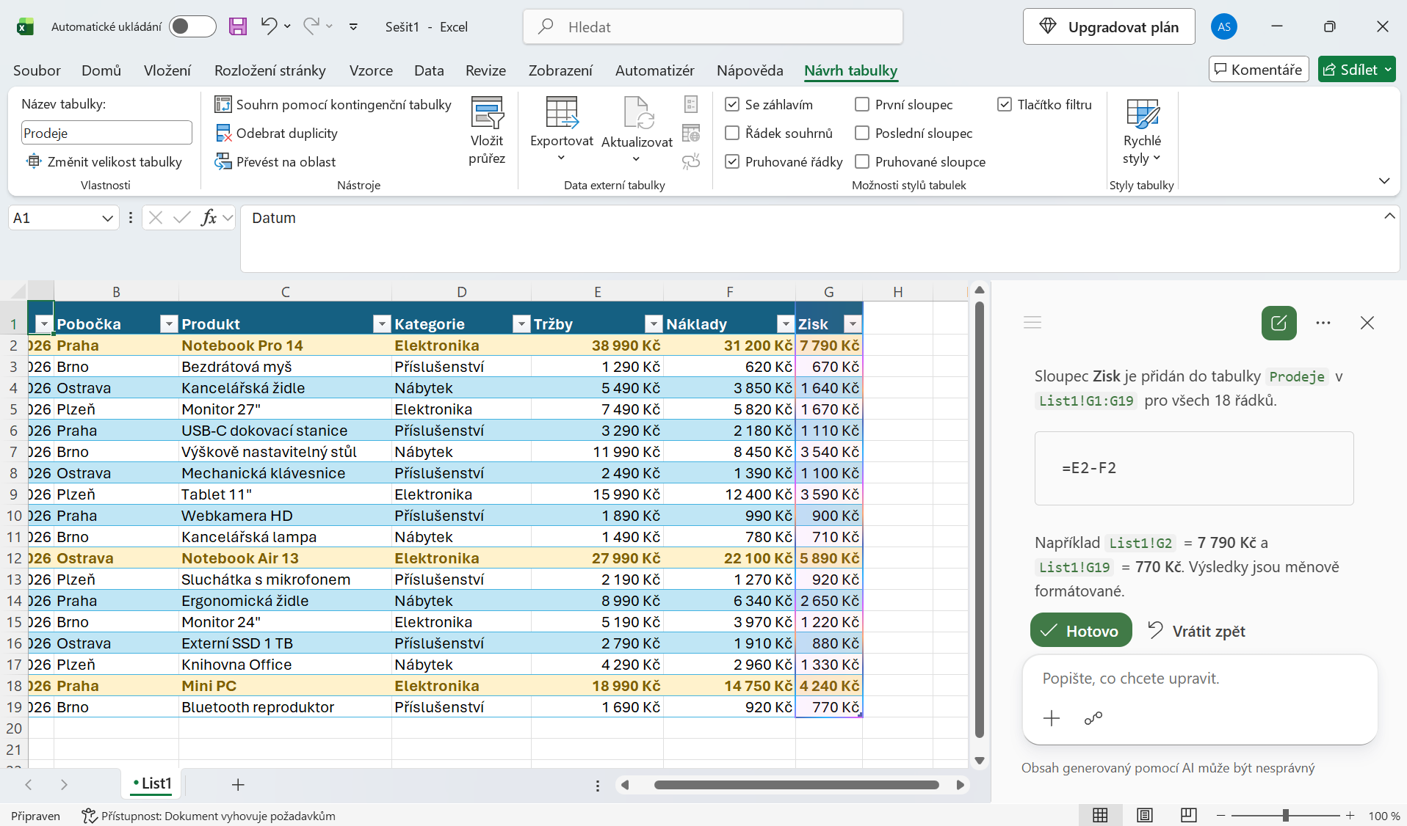This screenshot has width=1407, height=826.
Task: Toggle Automatické ukládání switch
Action: [192, 27]
